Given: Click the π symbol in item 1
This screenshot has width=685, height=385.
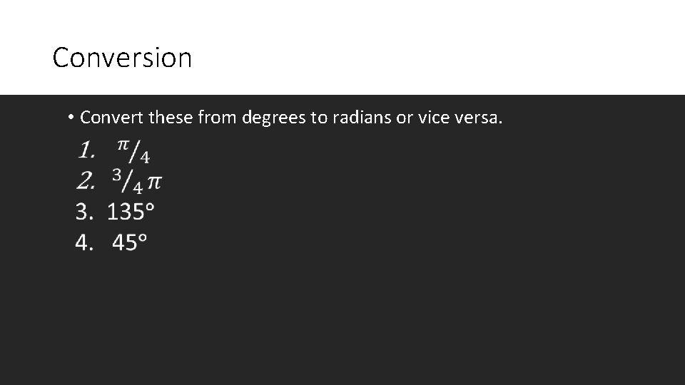Looking at the screenshot, I should pos(123,145).
